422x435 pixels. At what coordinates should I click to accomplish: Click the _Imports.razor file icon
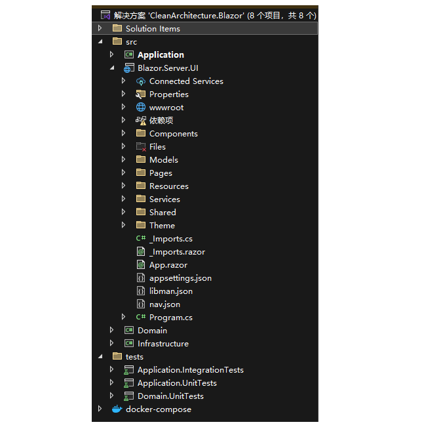pos(141,251)
